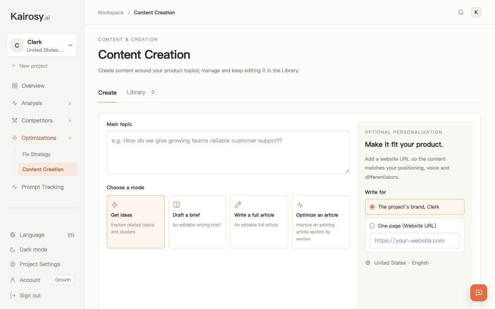Open the notifications bell

tap(461, 12)
